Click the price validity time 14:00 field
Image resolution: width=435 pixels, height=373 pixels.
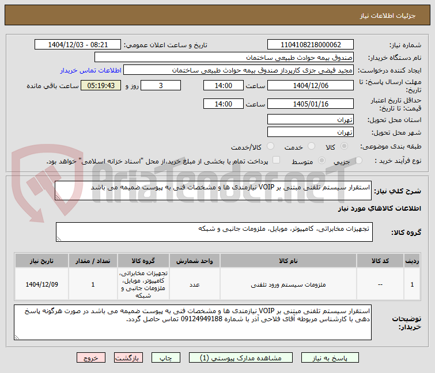tap(224, 104)
